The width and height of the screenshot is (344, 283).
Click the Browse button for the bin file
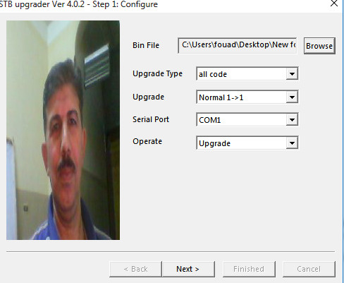pyautogui.click(x=319, y=46)
